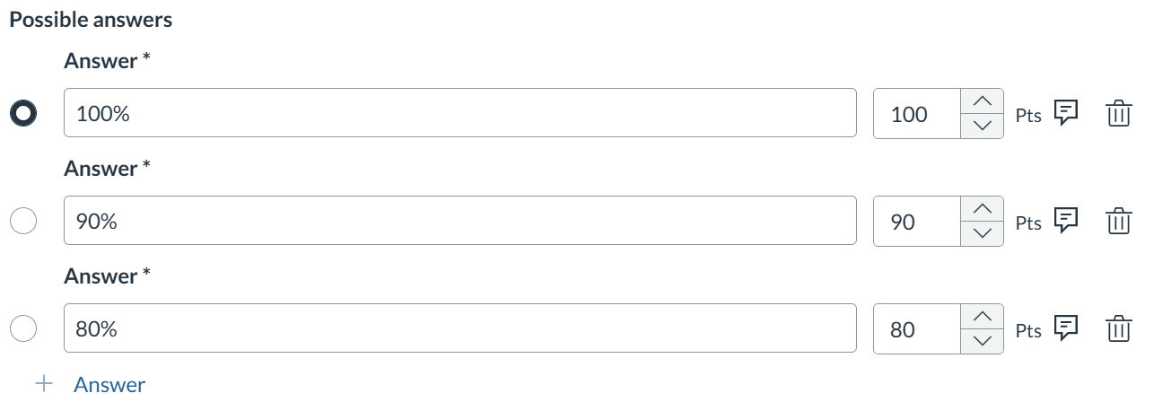
Task: Choose the 80% answer radio button
Action: (23, 328)
